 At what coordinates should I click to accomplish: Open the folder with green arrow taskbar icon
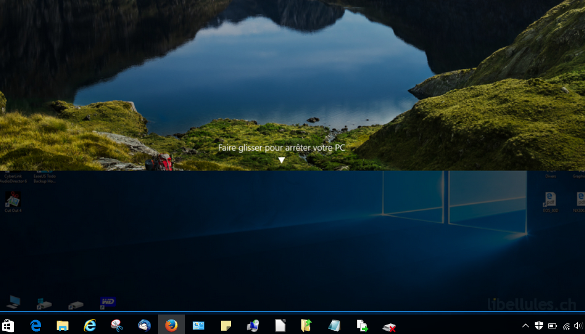306,326
